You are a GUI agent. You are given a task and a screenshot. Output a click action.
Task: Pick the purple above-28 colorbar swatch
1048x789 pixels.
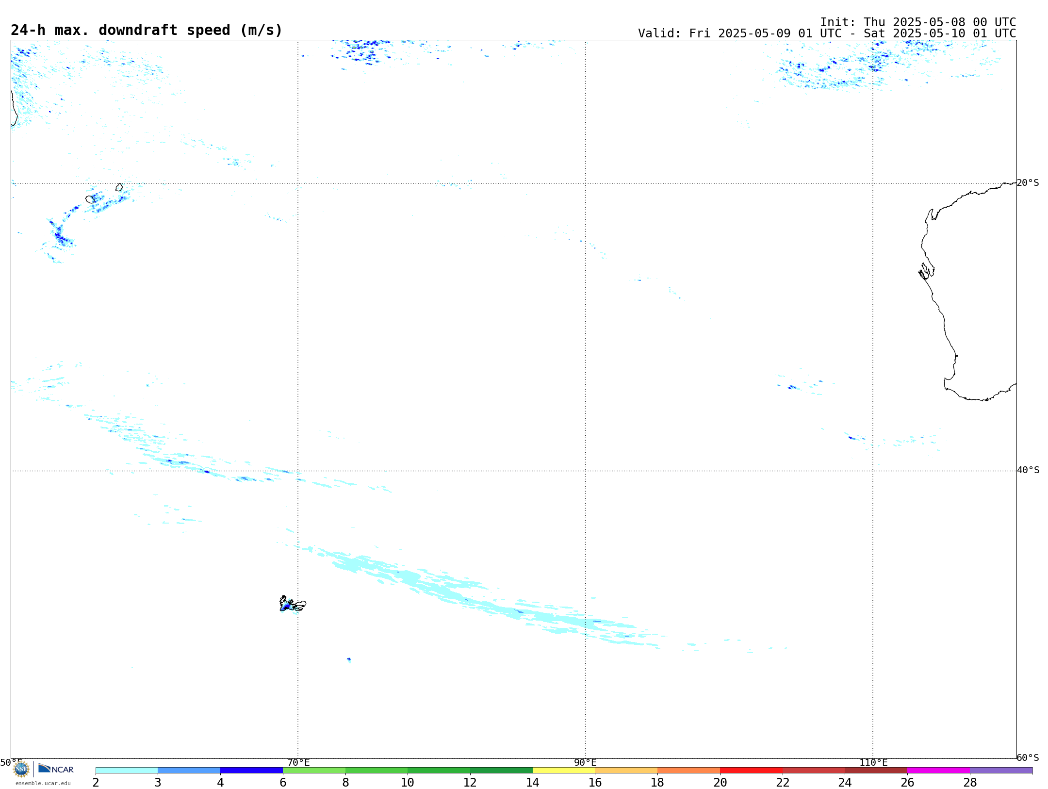[x=1001, y=771]
